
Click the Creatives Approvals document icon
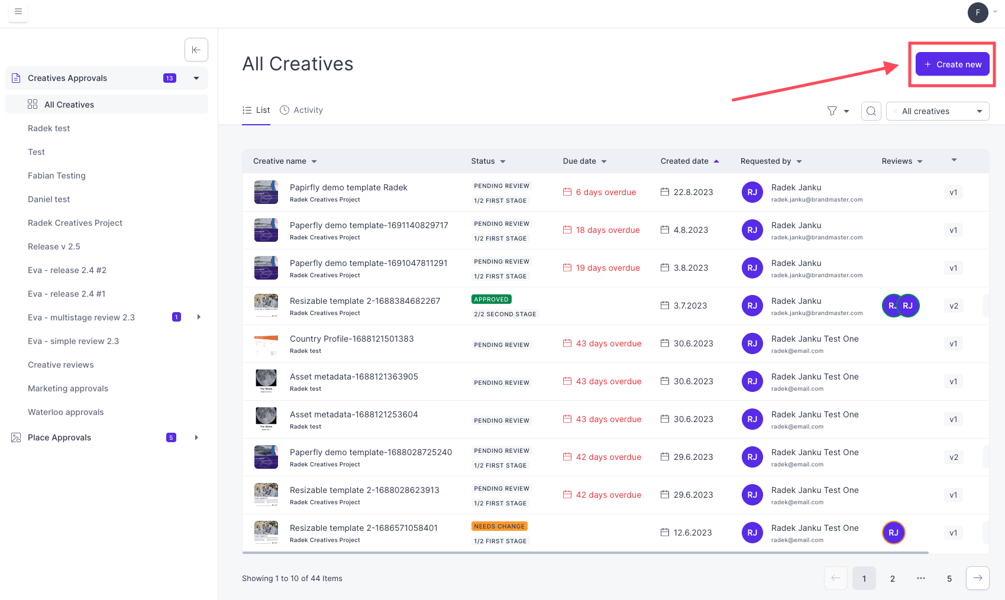pyautogui.click(x=15, y=77)
